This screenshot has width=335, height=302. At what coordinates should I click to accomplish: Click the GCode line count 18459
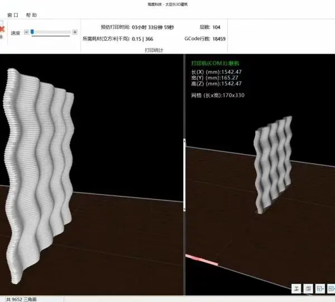coord(219,39)
